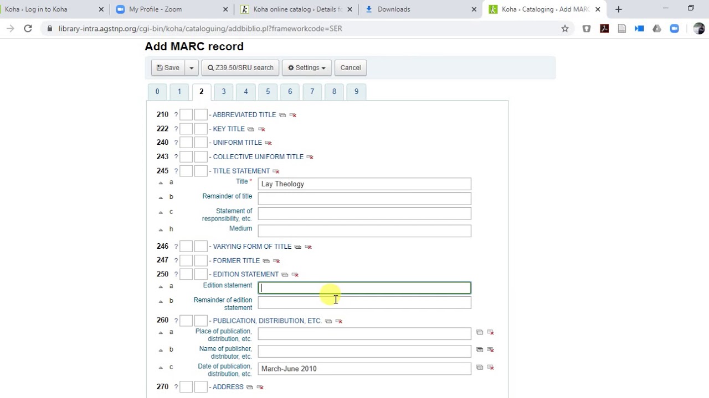Show help for tag 250 question mark
The width and height of the screenshot is (709, 398).
(x=176, y=274)
